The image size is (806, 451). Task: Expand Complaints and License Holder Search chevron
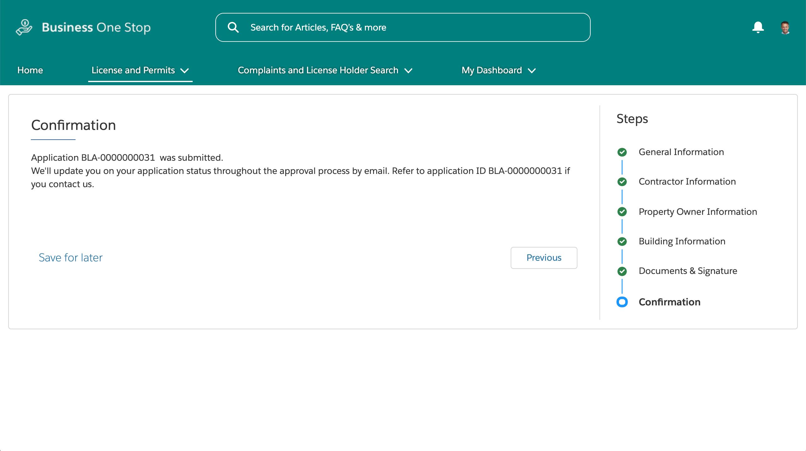pos(408,70)
